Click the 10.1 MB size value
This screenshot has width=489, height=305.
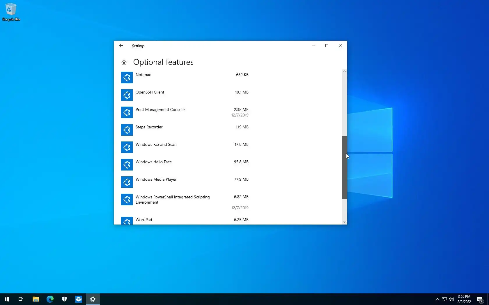[x=242, y=92]
